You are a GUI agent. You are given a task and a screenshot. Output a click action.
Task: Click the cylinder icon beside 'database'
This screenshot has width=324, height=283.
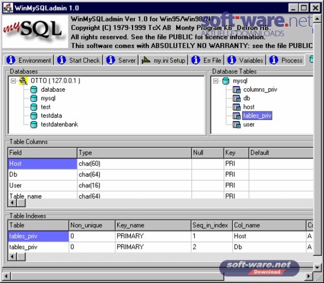click(34, 89)
